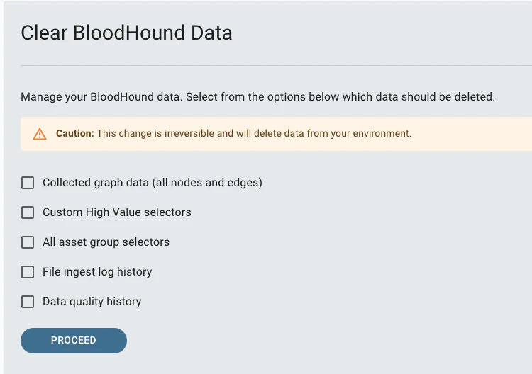The height and width of the screenshot is (374, 532).
Task: Click the 'File ingest log history' label text
Action: point(97,272)
